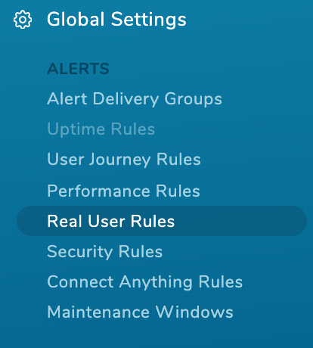The height and width of the screenshot is (348, 313).
Task: Select the ALERTS section header
Action: pos(78,69)
